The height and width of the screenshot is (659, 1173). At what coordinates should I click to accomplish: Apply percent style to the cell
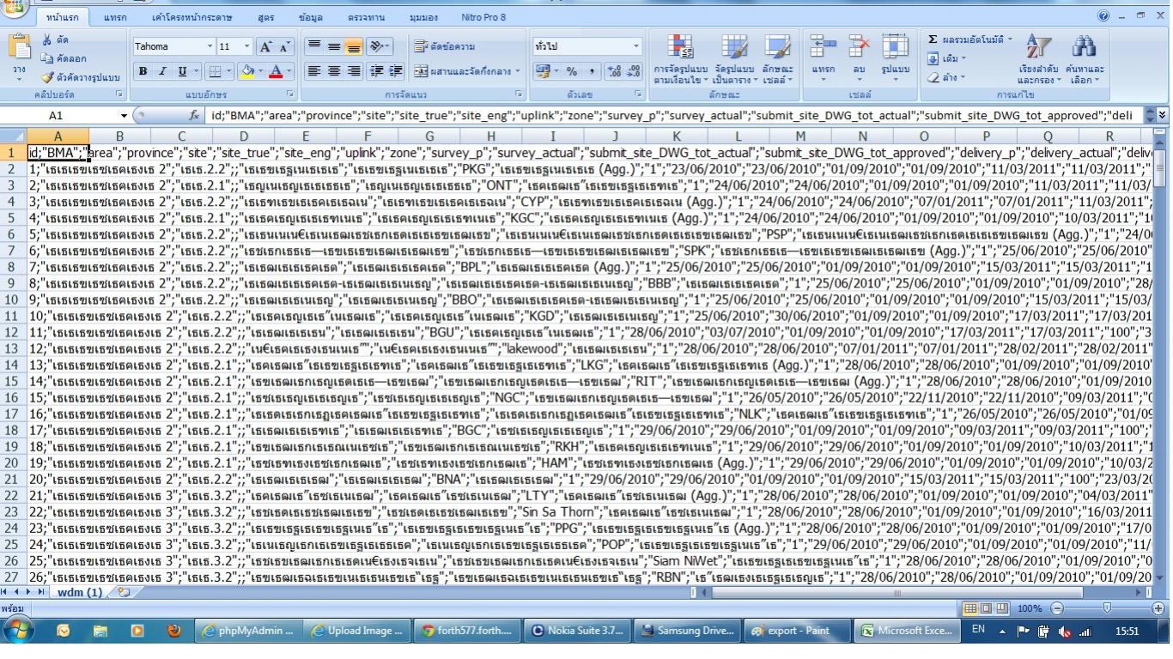[570, 72]
